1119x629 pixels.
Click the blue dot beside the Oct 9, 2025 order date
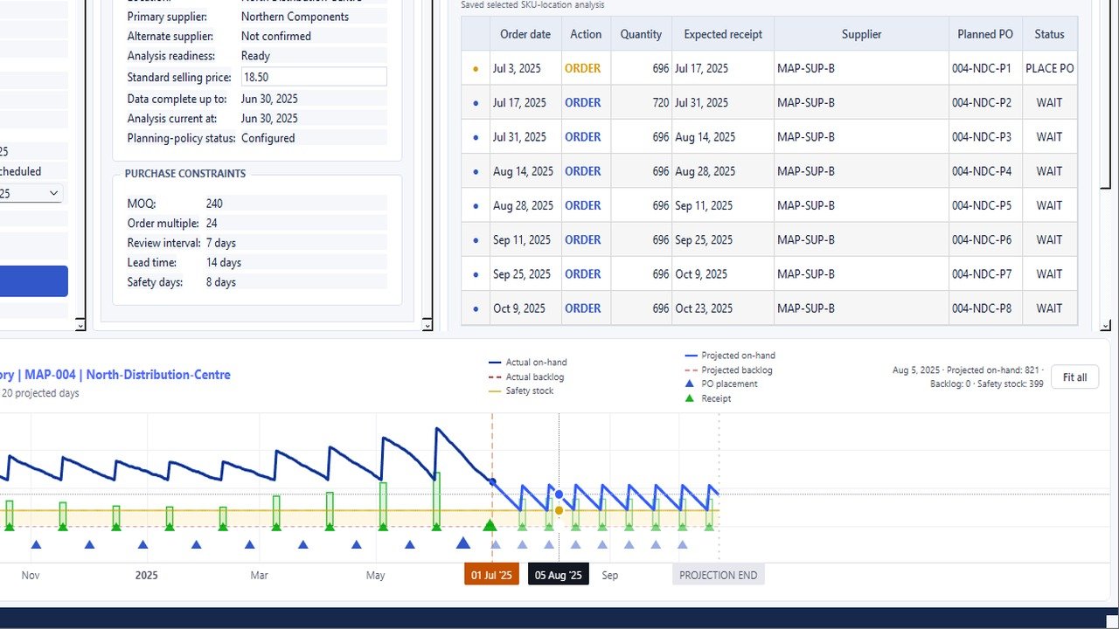pos(476,308)
